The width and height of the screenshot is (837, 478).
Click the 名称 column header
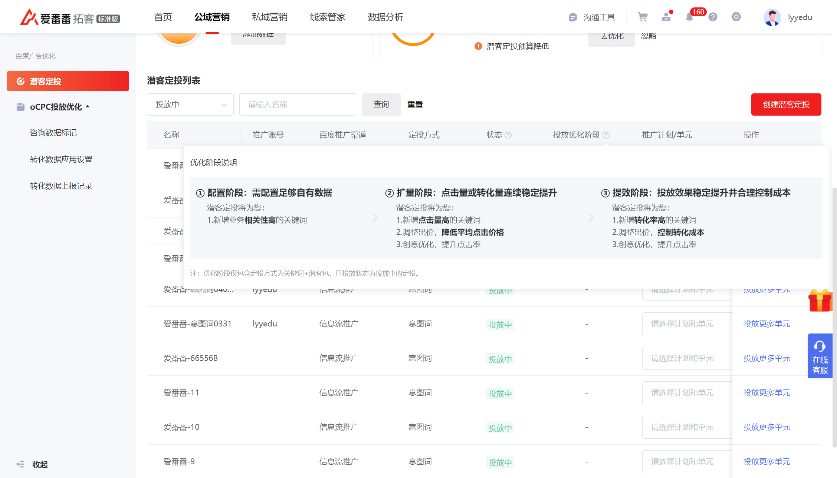coord(171,135)
